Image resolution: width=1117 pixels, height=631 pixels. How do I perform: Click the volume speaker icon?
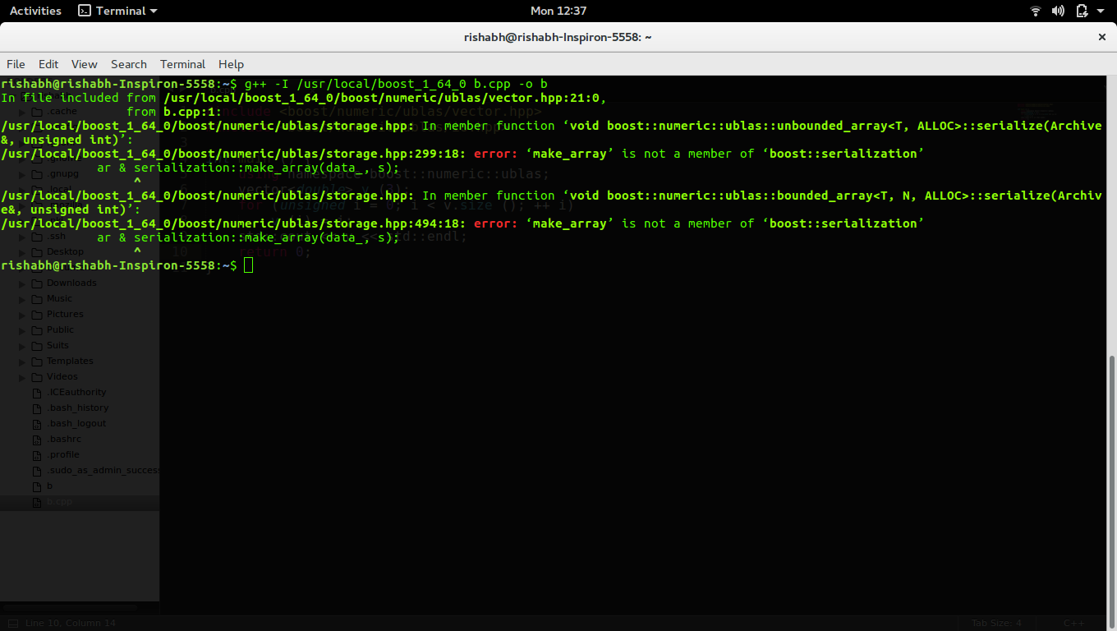1058,11
